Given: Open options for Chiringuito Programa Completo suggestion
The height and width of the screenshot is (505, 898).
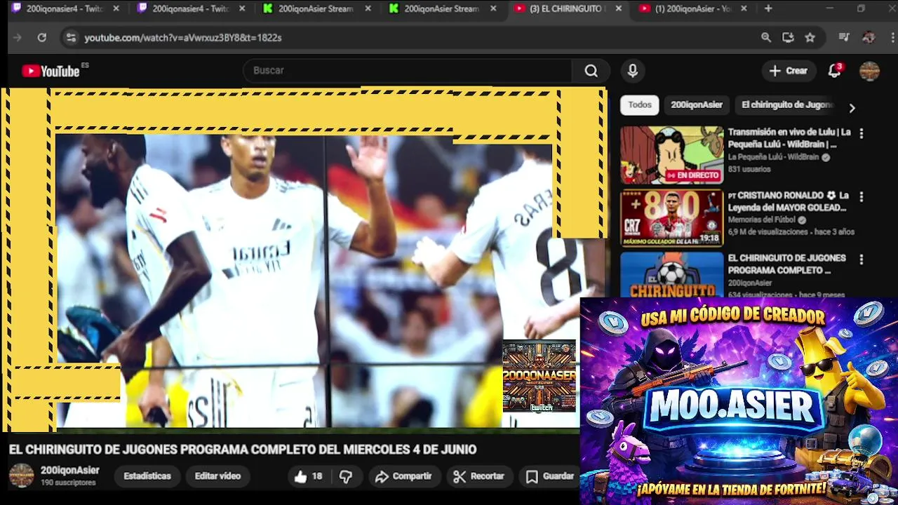Looking at the screenshot, I should (x=862, y=260).
